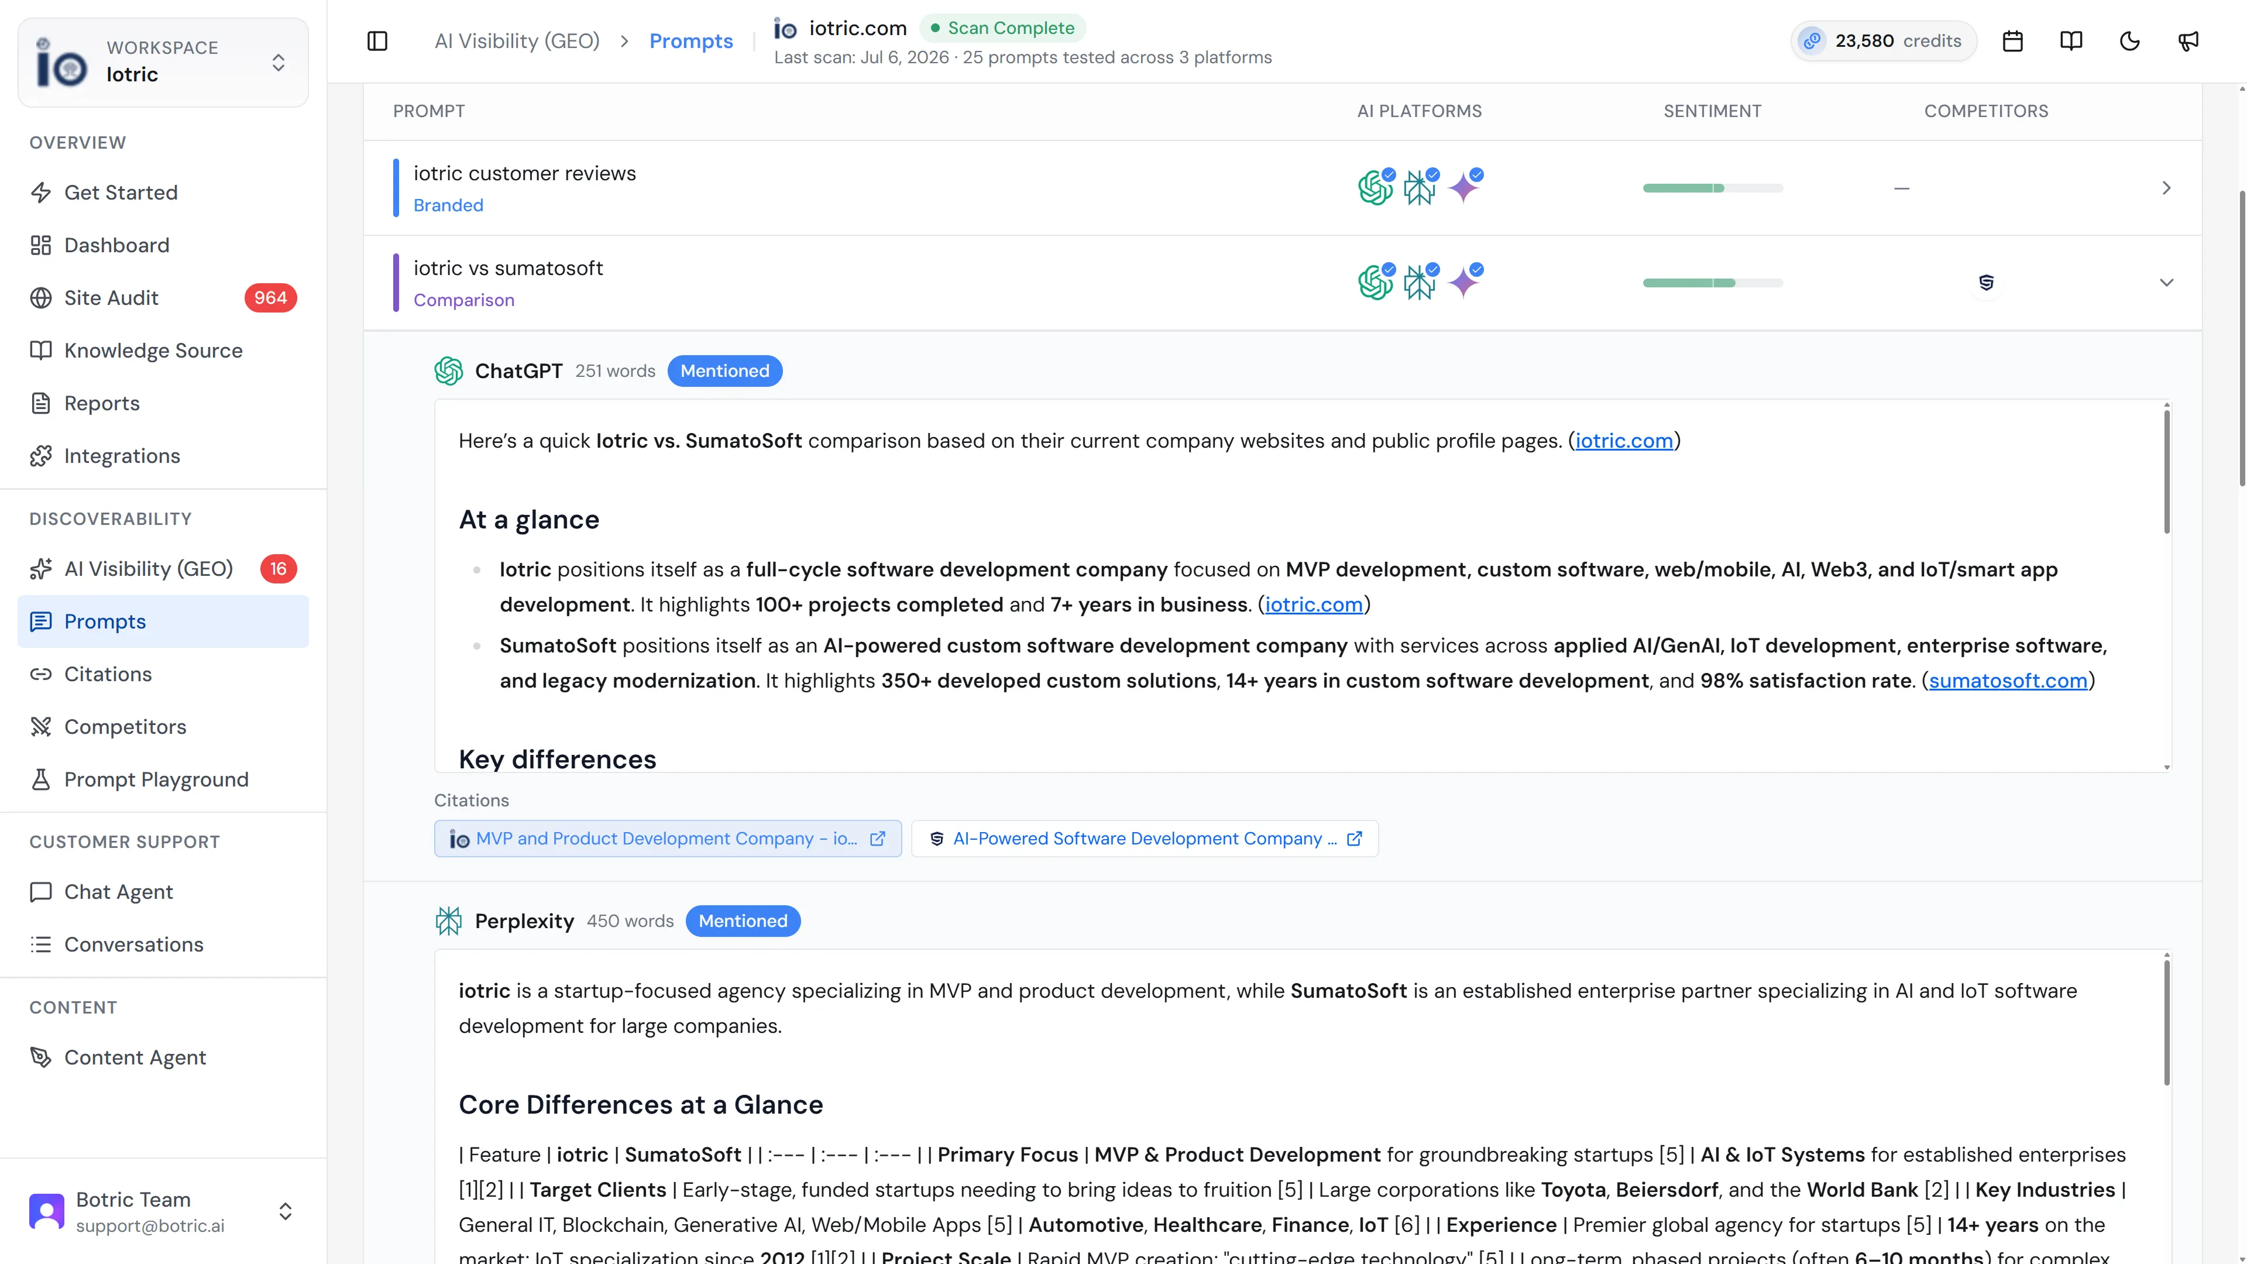
Task: Click Mentioned badge next to Perplexity
Action: click(x=743, y=921)
